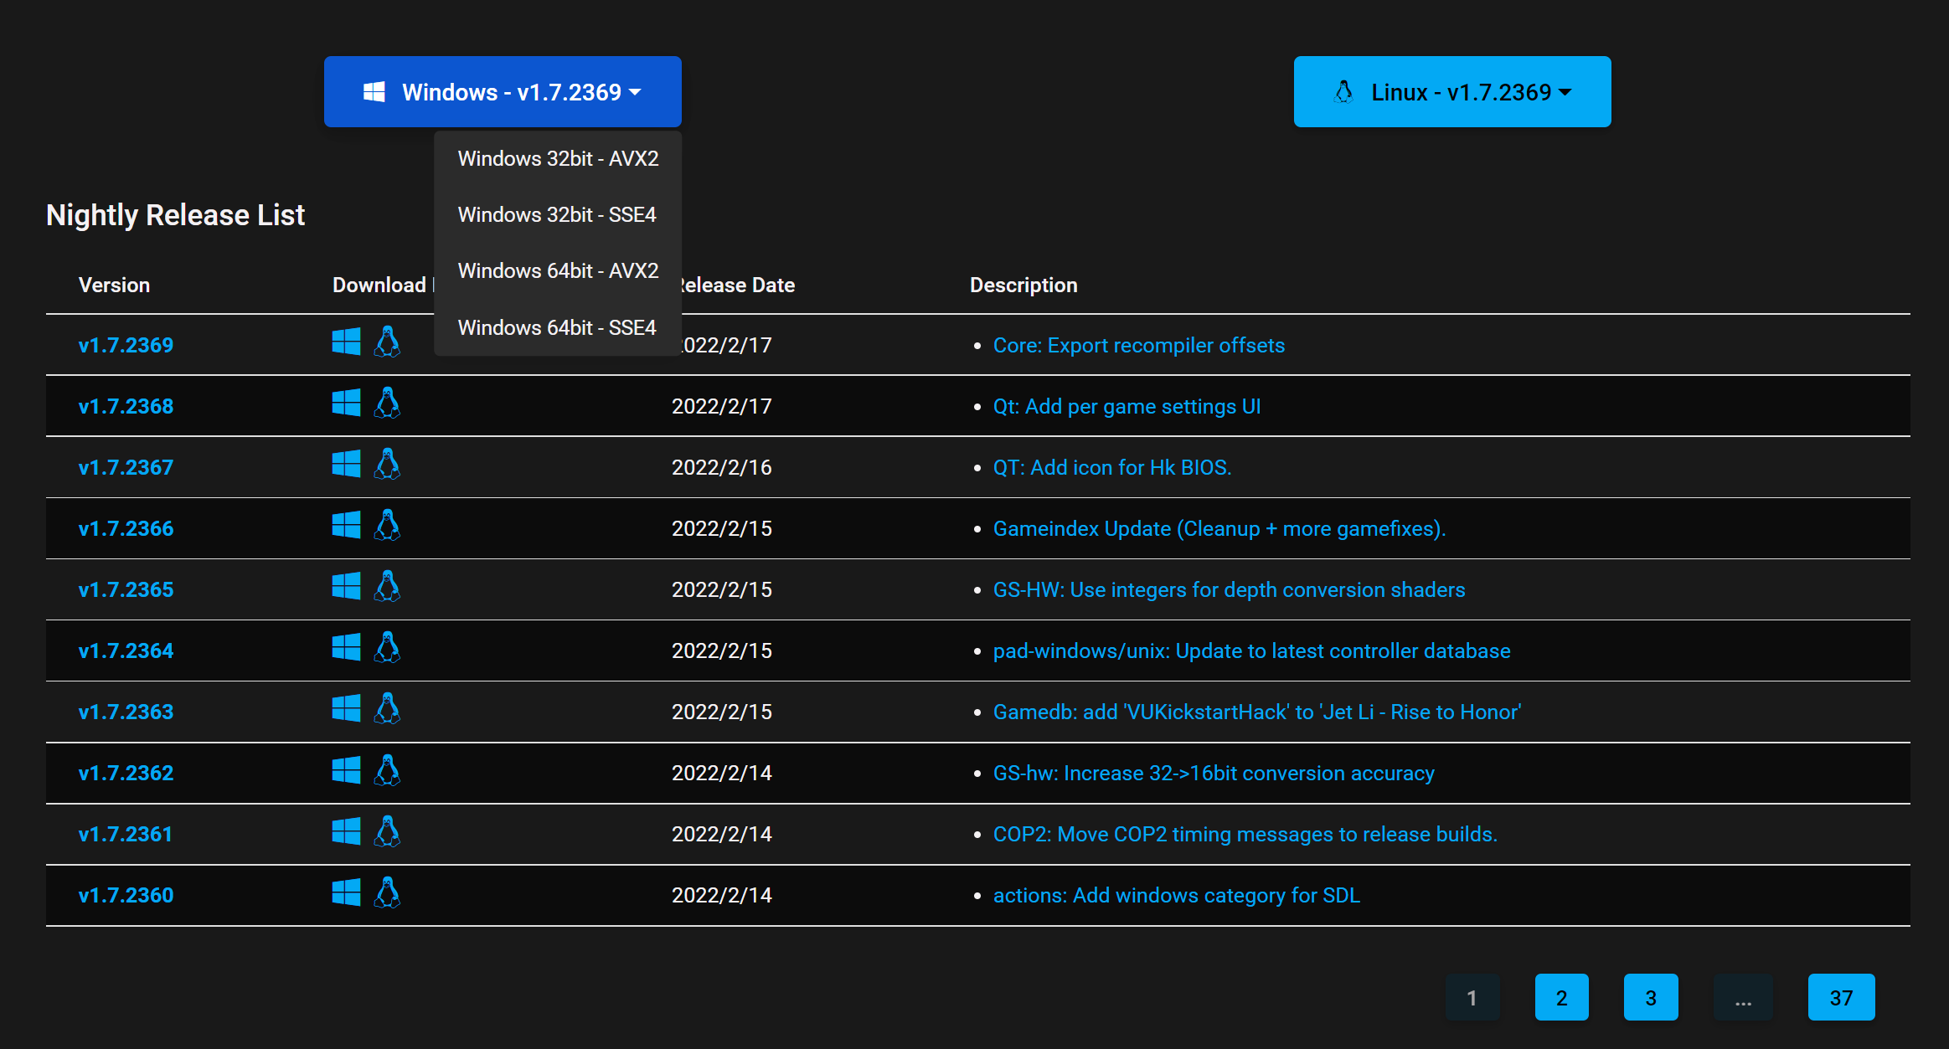The height and width of the screenshot is (1049, 1949).
Task: Click Linux penguin icon in v1.7.2362 row
Action: point(387,769)
